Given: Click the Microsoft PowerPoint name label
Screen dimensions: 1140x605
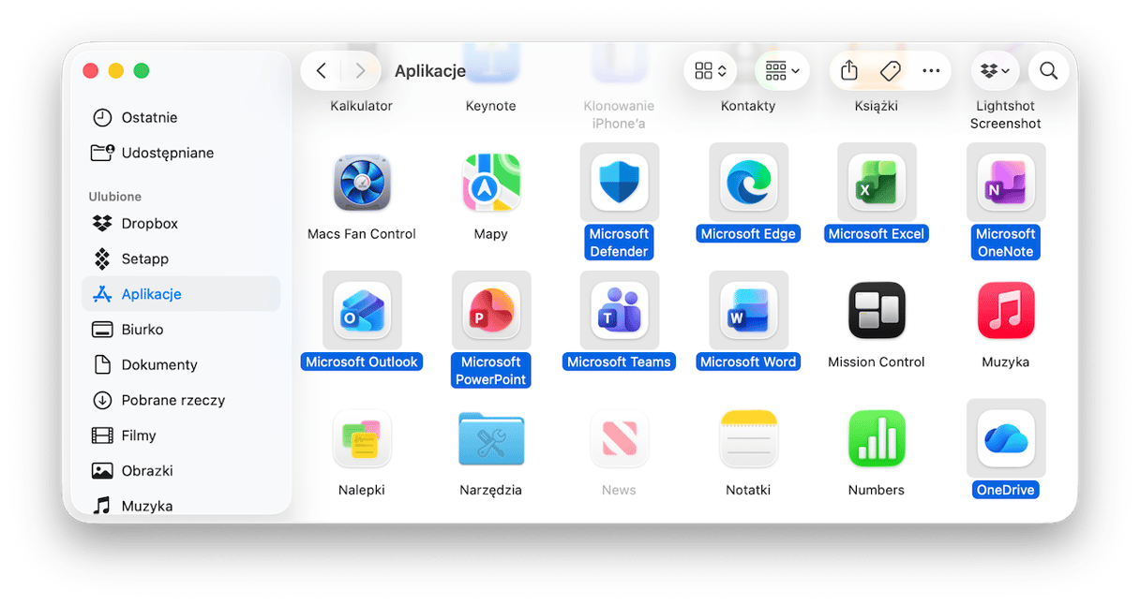Looking at the screenshot, I should (x=491, y=371).
